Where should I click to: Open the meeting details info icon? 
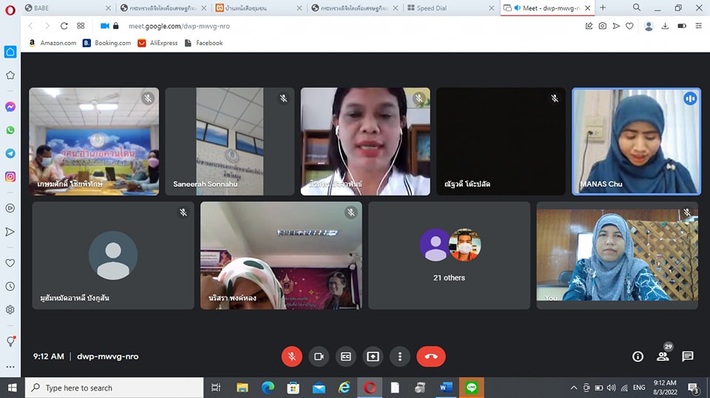coord(638,357)
